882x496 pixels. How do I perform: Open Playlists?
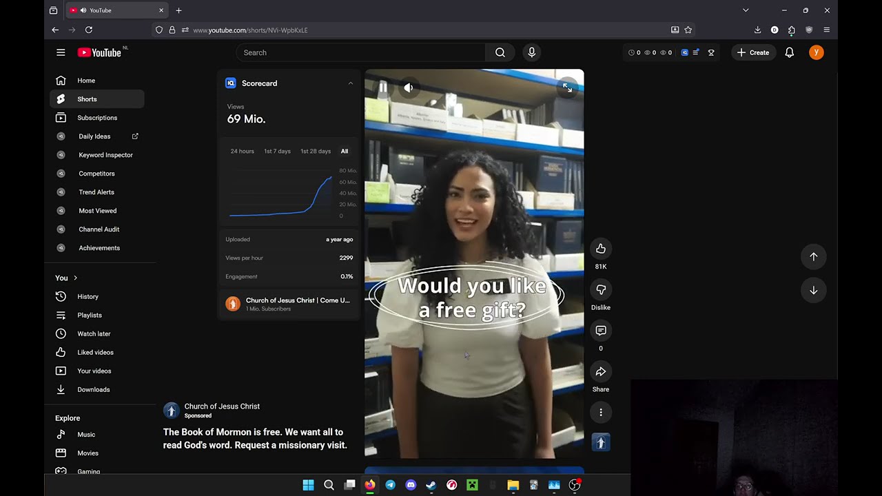pos(96,315)
